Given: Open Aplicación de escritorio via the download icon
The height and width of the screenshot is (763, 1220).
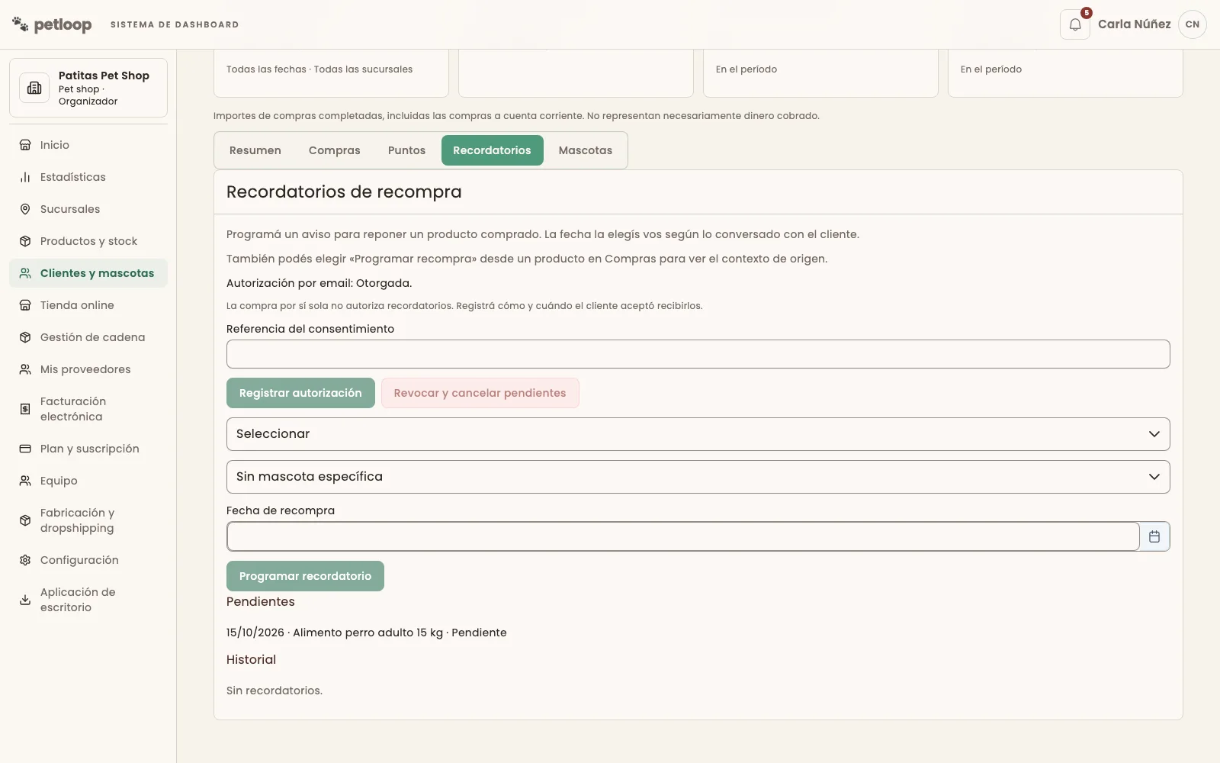Looking at the screenshot, I should 25,600.
